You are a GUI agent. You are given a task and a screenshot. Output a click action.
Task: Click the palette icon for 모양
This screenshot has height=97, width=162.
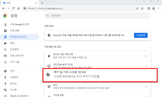point(5,43)
